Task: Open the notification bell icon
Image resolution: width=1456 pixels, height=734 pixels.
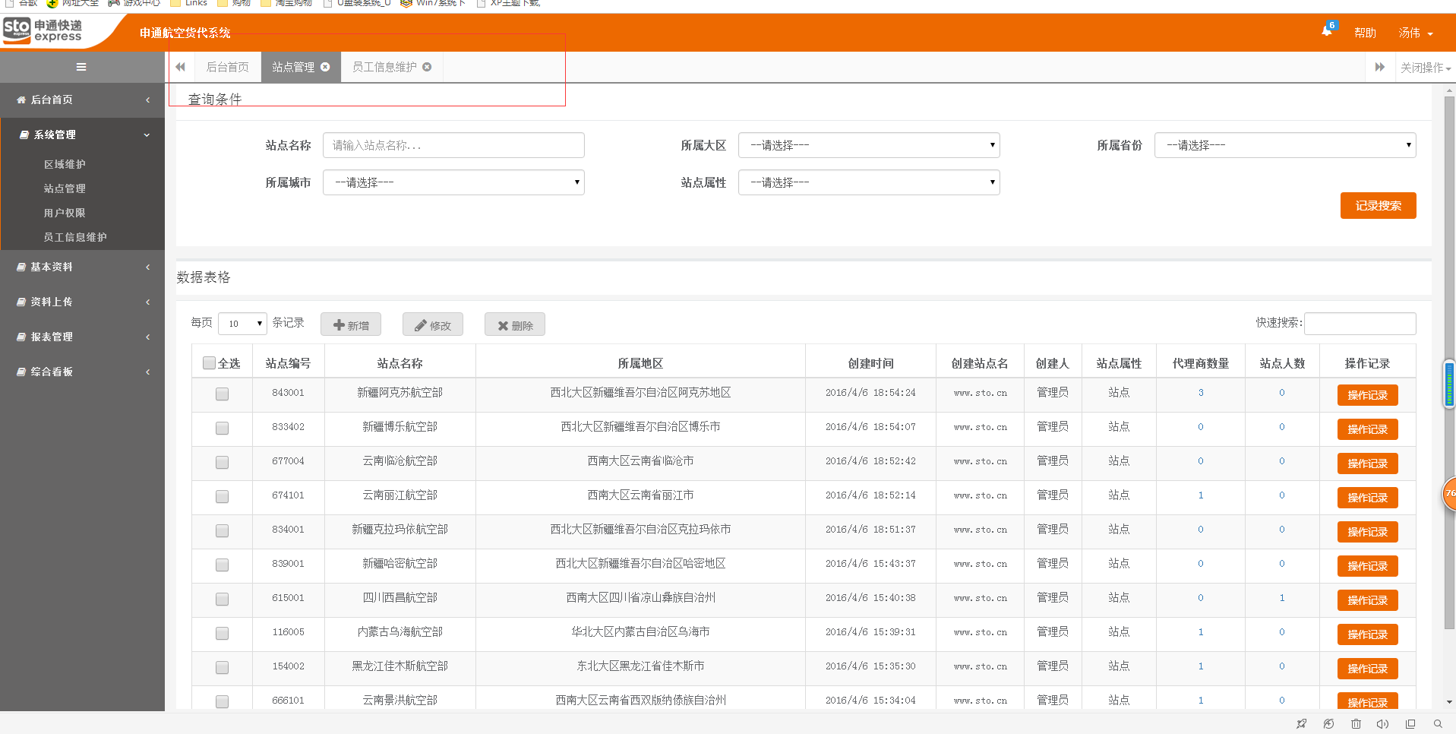Action: coord(1327,31)
